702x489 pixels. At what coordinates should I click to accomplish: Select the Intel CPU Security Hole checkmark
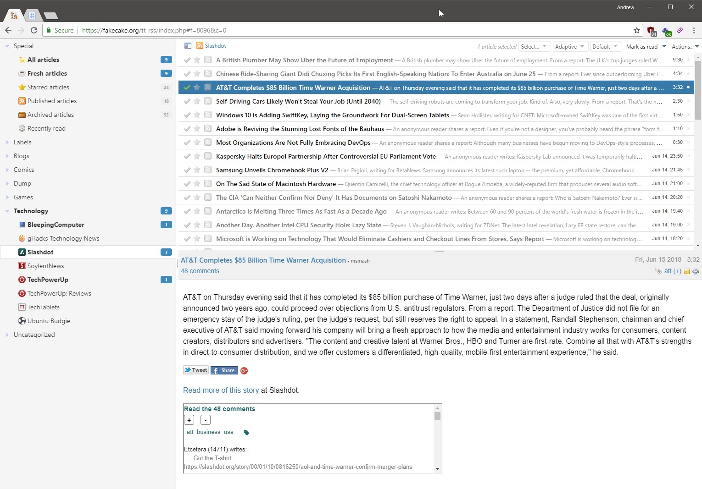tap(187, 225)
